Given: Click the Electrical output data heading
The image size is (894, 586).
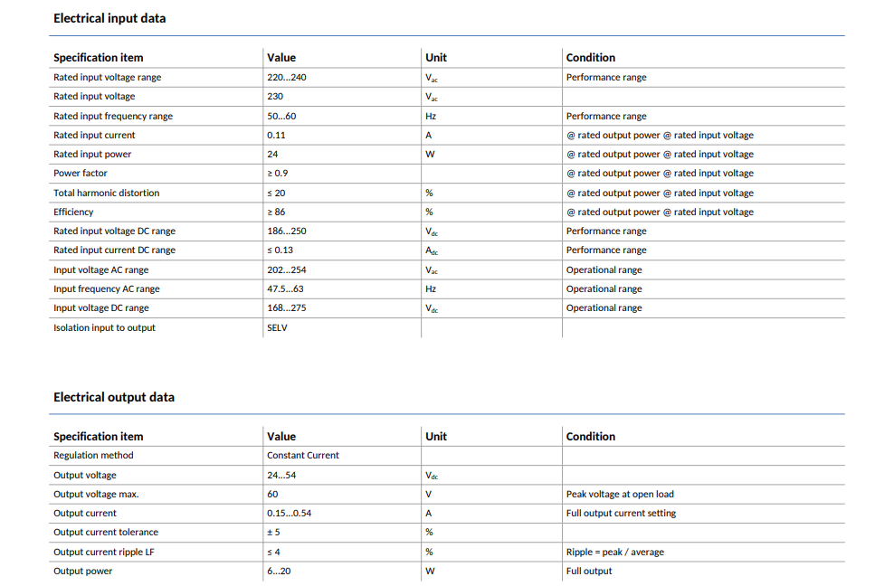Looking at the screenshot, I should pos(114,397).
